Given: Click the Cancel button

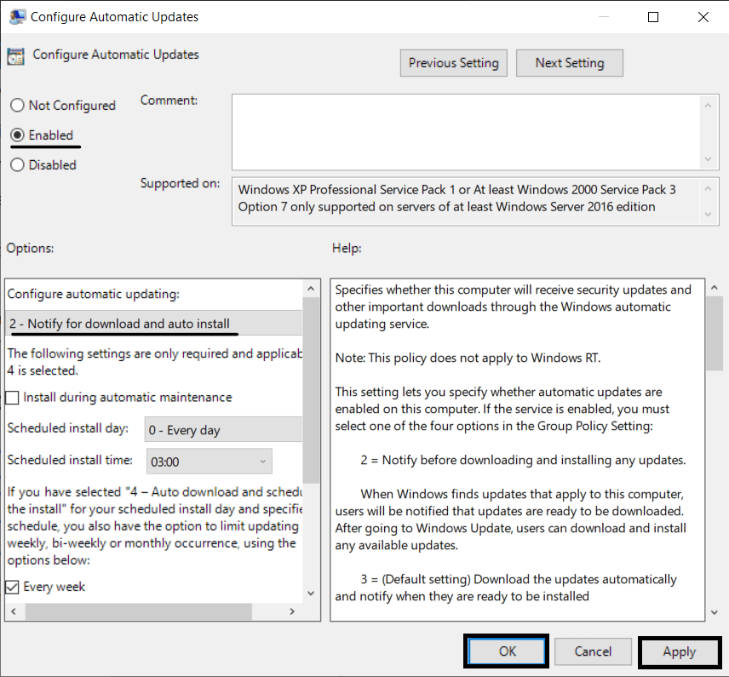Looking at the screenshot, I should (x=593, y=651).
